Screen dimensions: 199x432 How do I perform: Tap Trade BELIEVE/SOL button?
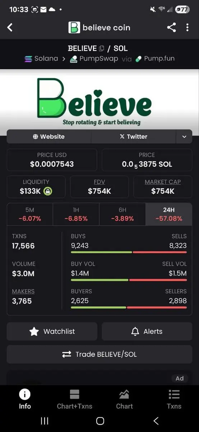click(x=99, y=354)
